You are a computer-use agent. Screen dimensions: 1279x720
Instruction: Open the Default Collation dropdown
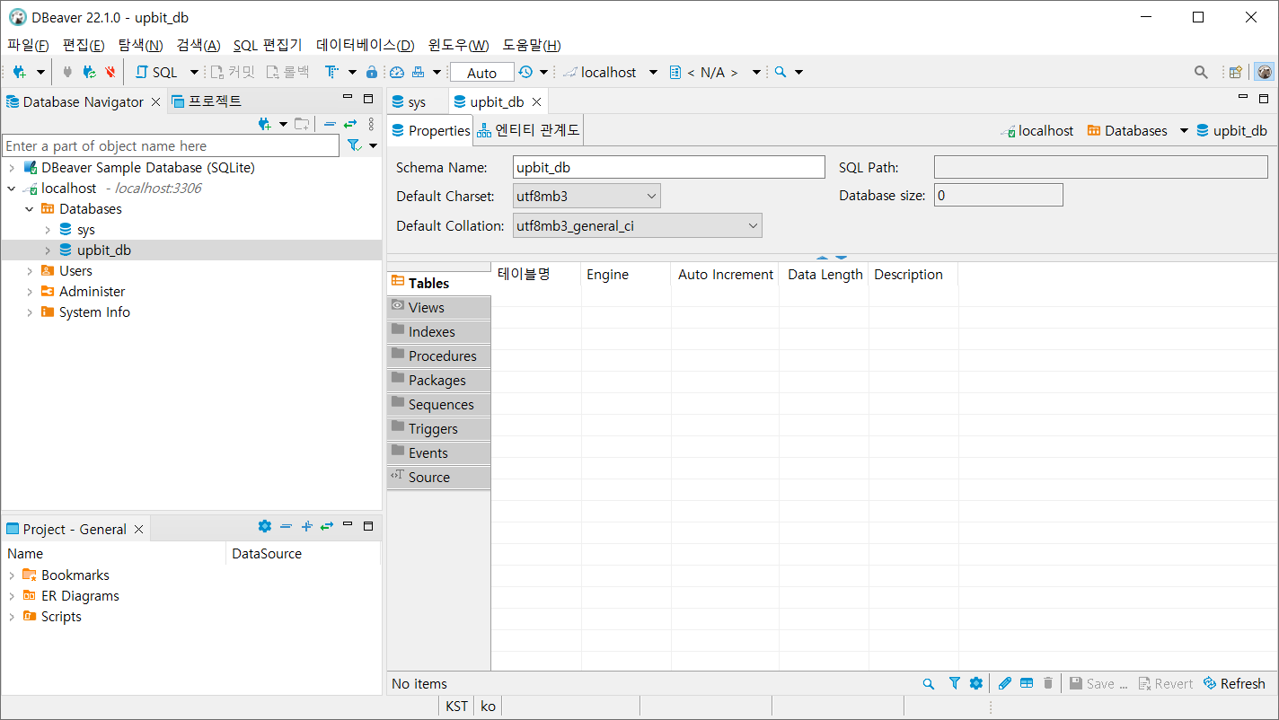pos(638,226)
